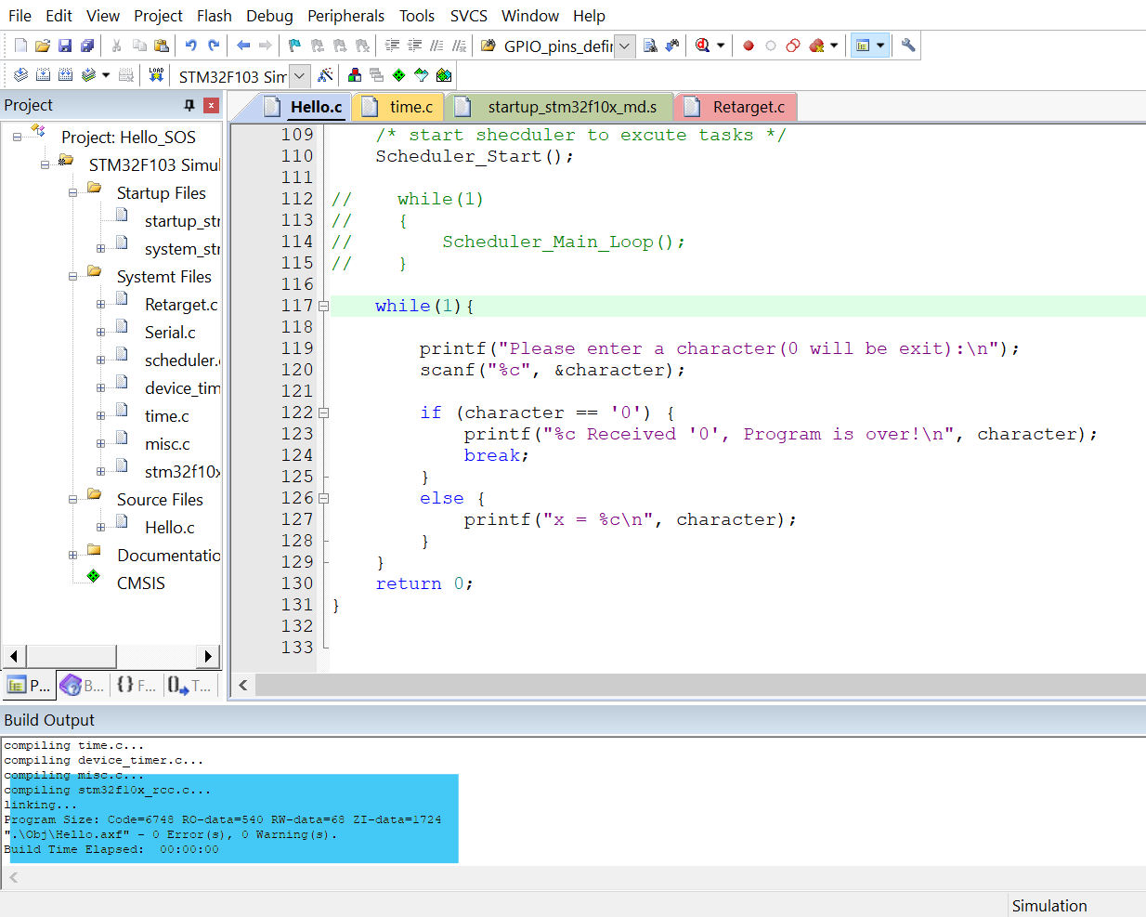This screenshot has height=917, width=1146.
Task: Click the Project panel horizontal scrollbar thumb
Action: point(71,656)
